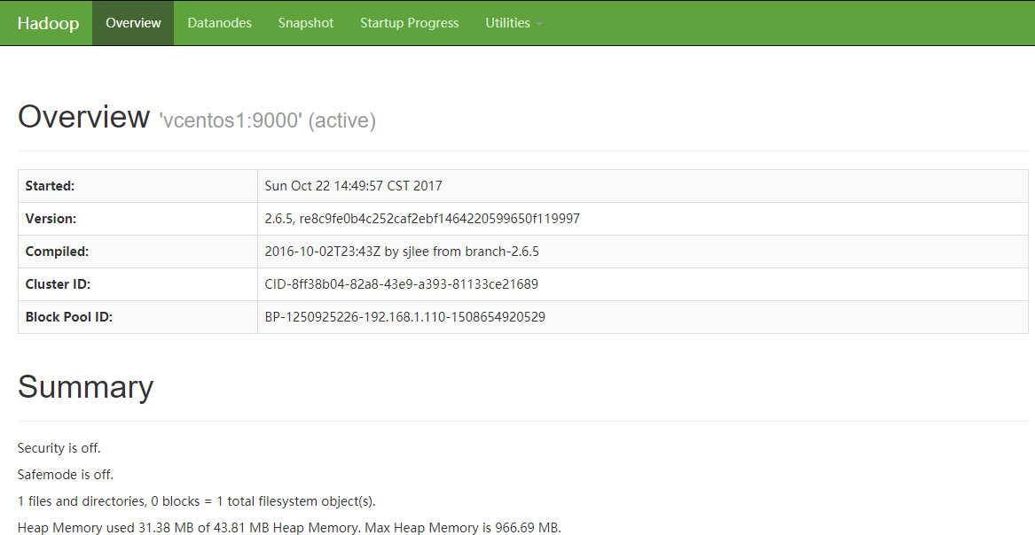Select the compiled by sjlee value
The image size is (1035, 535).
point(402,252)
